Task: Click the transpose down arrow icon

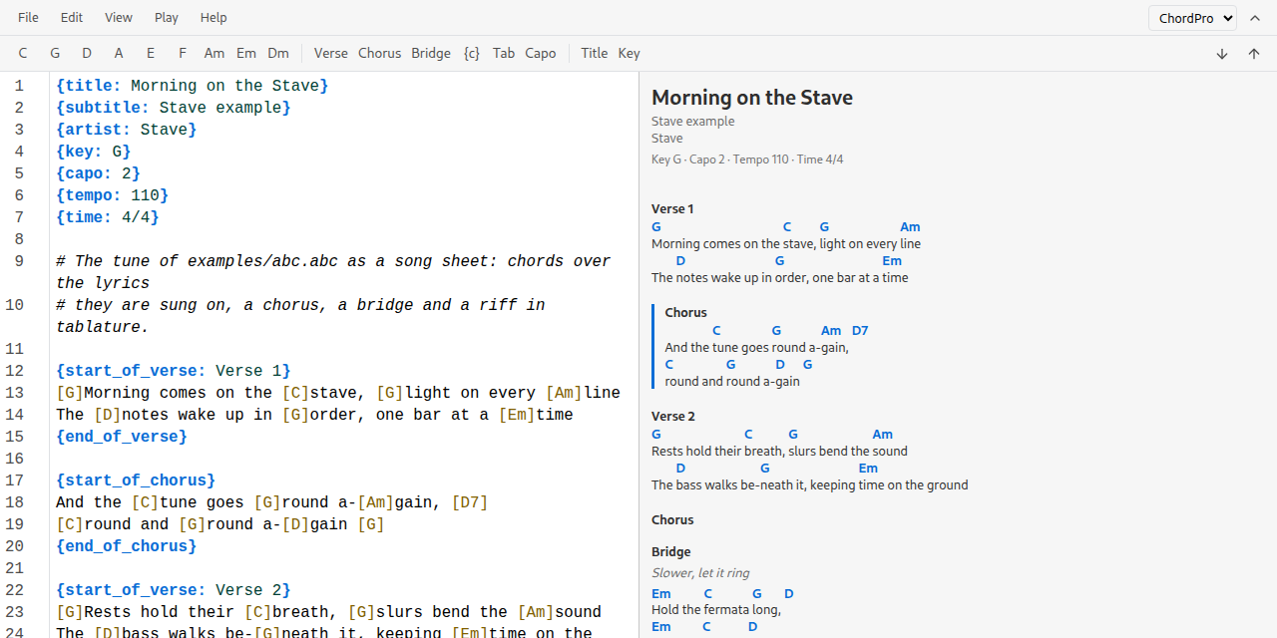Action: (x=1222, y=54)
